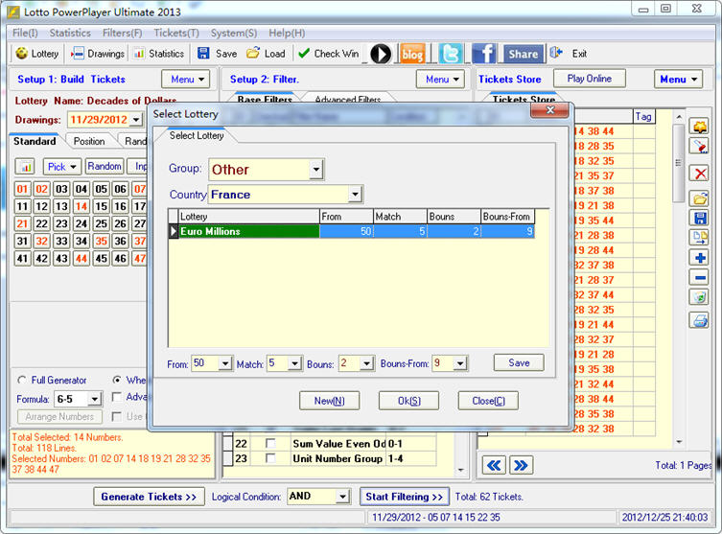This screenshot has height=534, width=722.
Task: Click the printer icon in Tickets Store
Action: coord(700,319)
